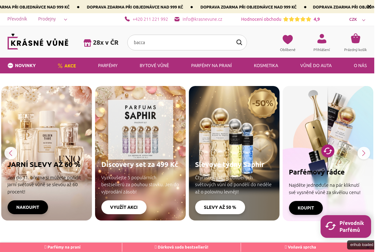This screenshot has width=379, height=252.
Task: Click NAKOUPIT button on spring sale card
Action: (28, 207)
